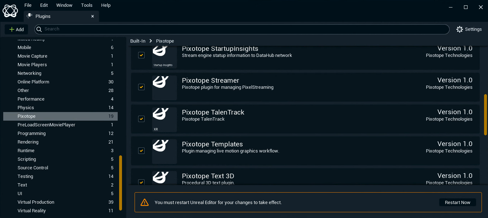Click the Unreal Engine logo icon
488x218 pixels.
pos(10,10)
